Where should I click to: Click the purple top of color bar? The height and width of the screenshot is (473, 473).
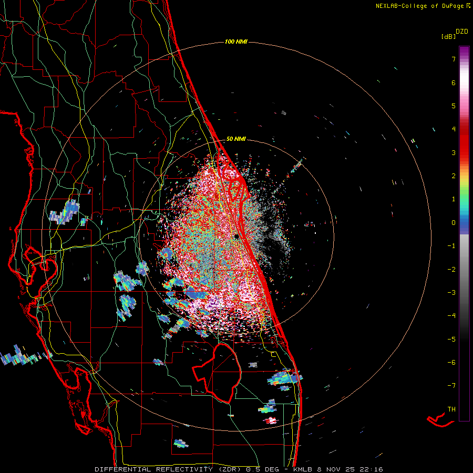464,52
